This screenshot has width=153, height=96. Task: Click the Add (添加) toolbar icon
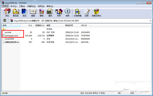(x=7, y=12)
